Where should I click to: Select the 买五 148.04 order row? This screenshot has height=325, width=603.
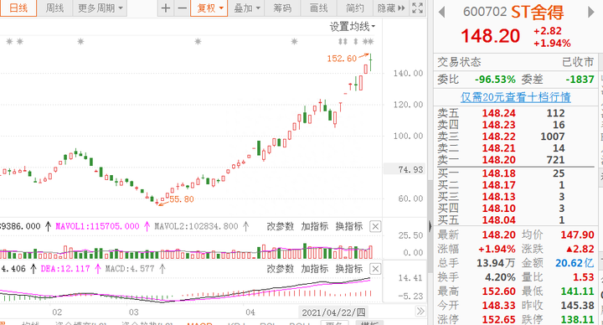(515, 219)
